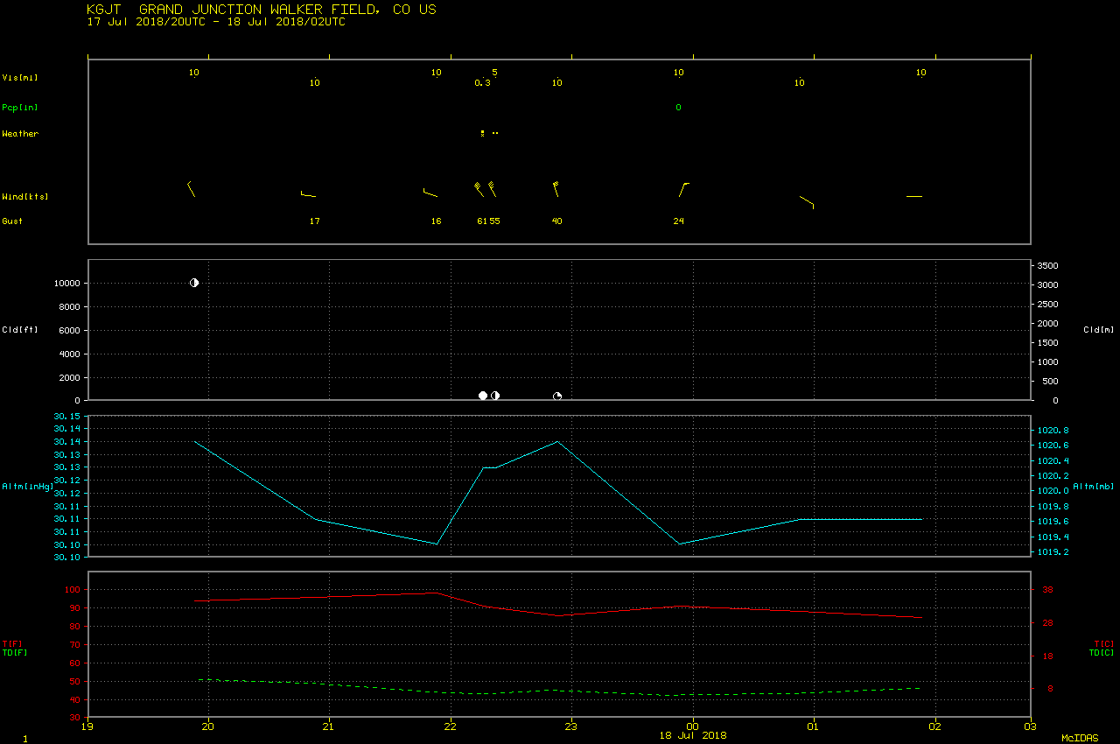Select the wind barb above gust 17
This screenshot has width=1120, height=744.
308,194
